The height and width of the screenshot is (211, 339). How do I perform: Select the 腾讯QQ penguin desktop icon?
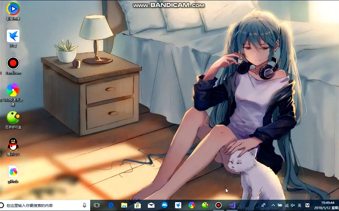tap(13, 147)
